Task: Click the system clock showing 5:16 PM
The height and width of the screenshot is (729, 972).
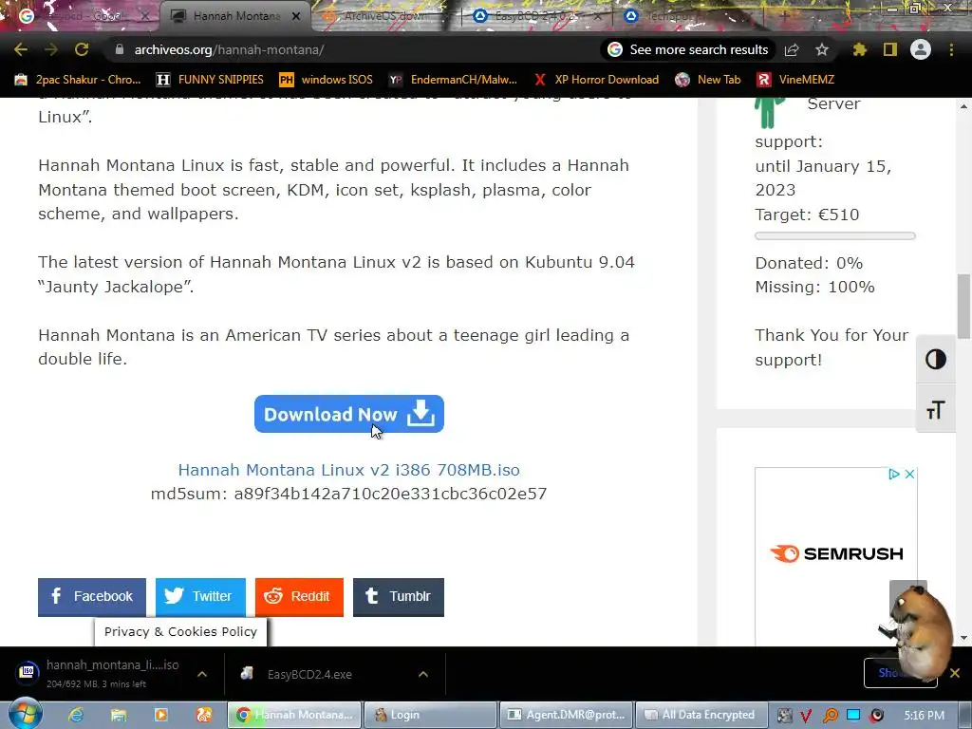Action: point(924,716)
